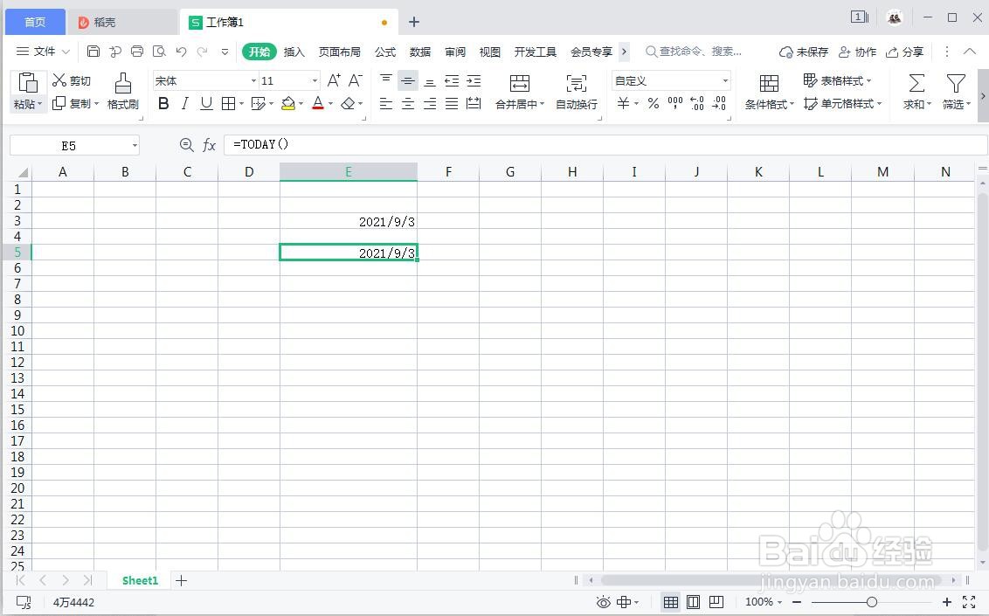This screenshot has width=989, height=616.
Task: Toggle 自动换行 wrap text
Action: click(576, 92)
